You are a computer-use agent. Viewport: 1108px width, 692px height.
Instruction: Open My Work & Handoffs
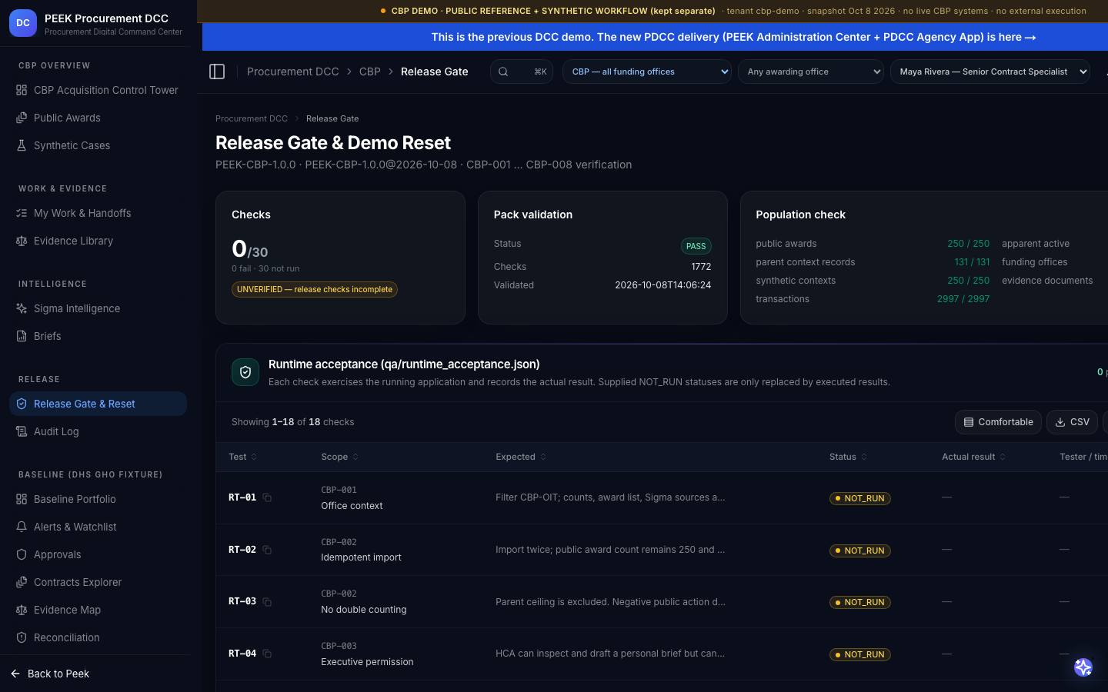click(98, 213)
